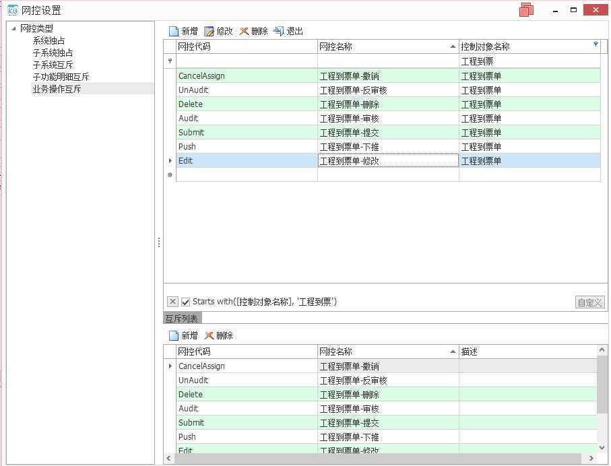The image size is (611, 466).
Task: Click horizontal scrollbar thumb at bottom
Action: (x=377, y=458)
